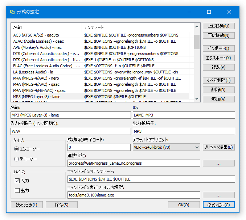246x220 pixels.
Task: Click the lame.exe executable path field
Action: [134, 195]
